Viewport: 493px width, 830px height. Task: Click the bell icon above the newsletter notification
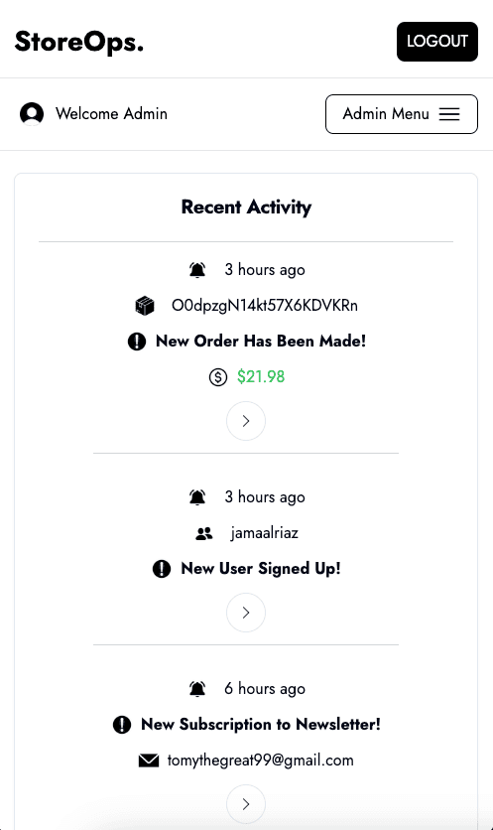tap(197, 689)
